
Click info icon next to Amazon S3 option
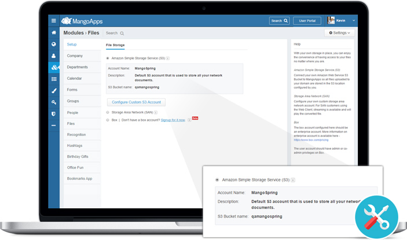pos(168,58)
